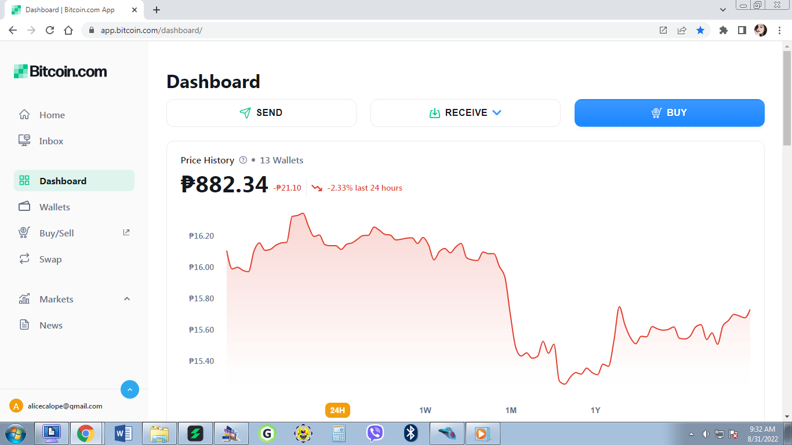
Task: Click the Bitcoin.com logo in the sidebar
Action: click(60, 71)
